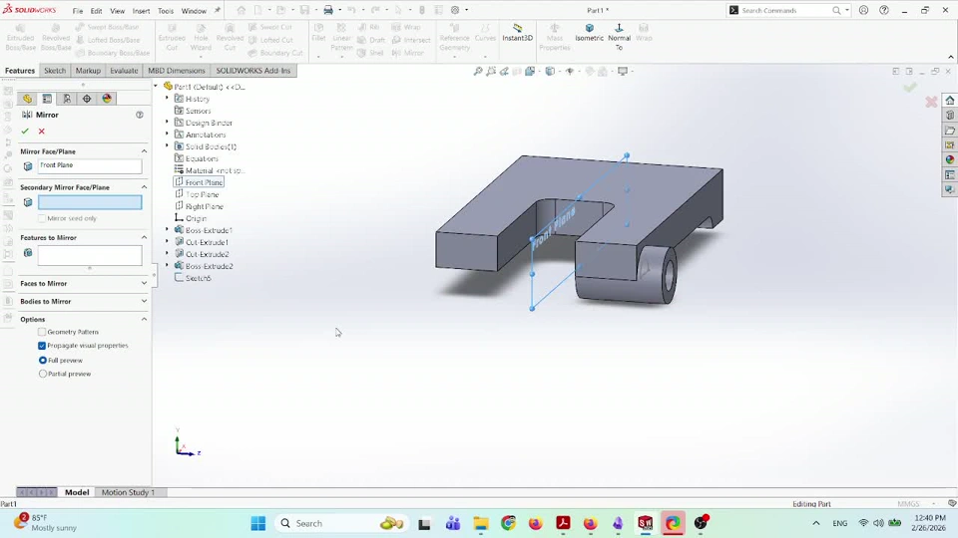Open the ConfigurationManager tab icon

pyautogui.click(x=67, y=99)
